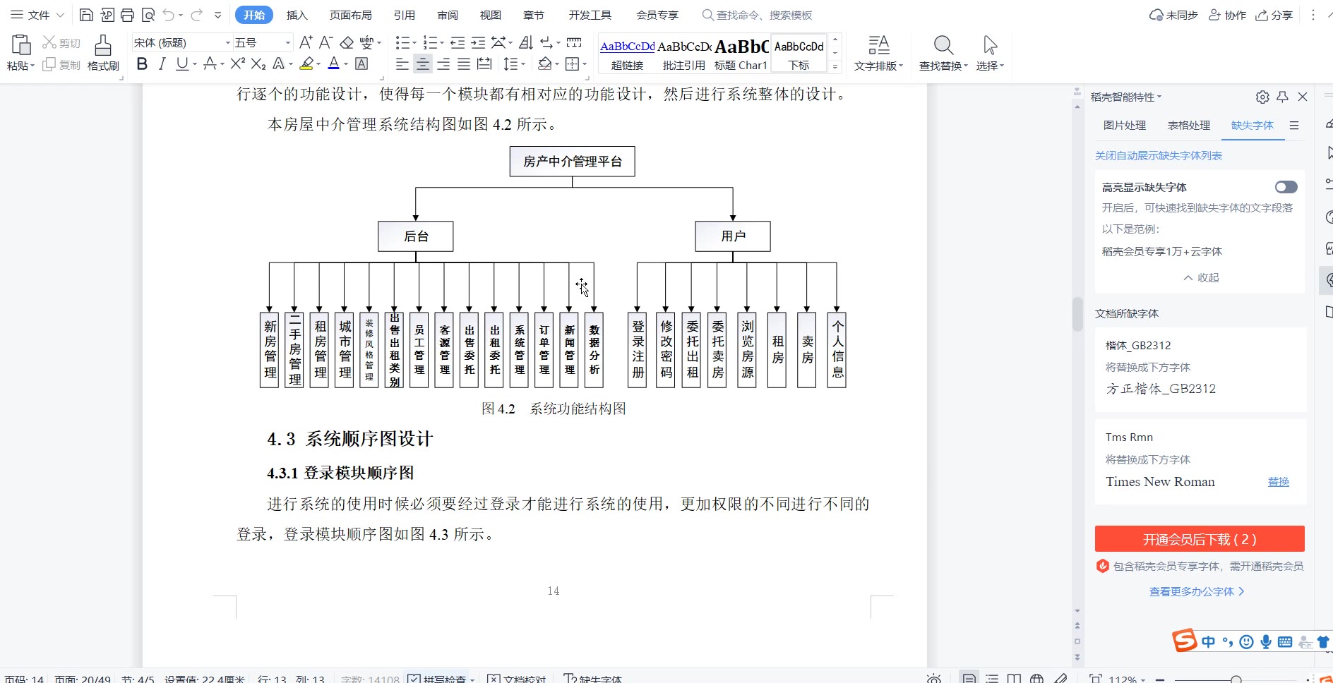Click the Find and Replace magnifier icon

click(x=943, y=45)
